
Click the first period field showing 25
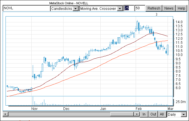[x=129, y=8]
